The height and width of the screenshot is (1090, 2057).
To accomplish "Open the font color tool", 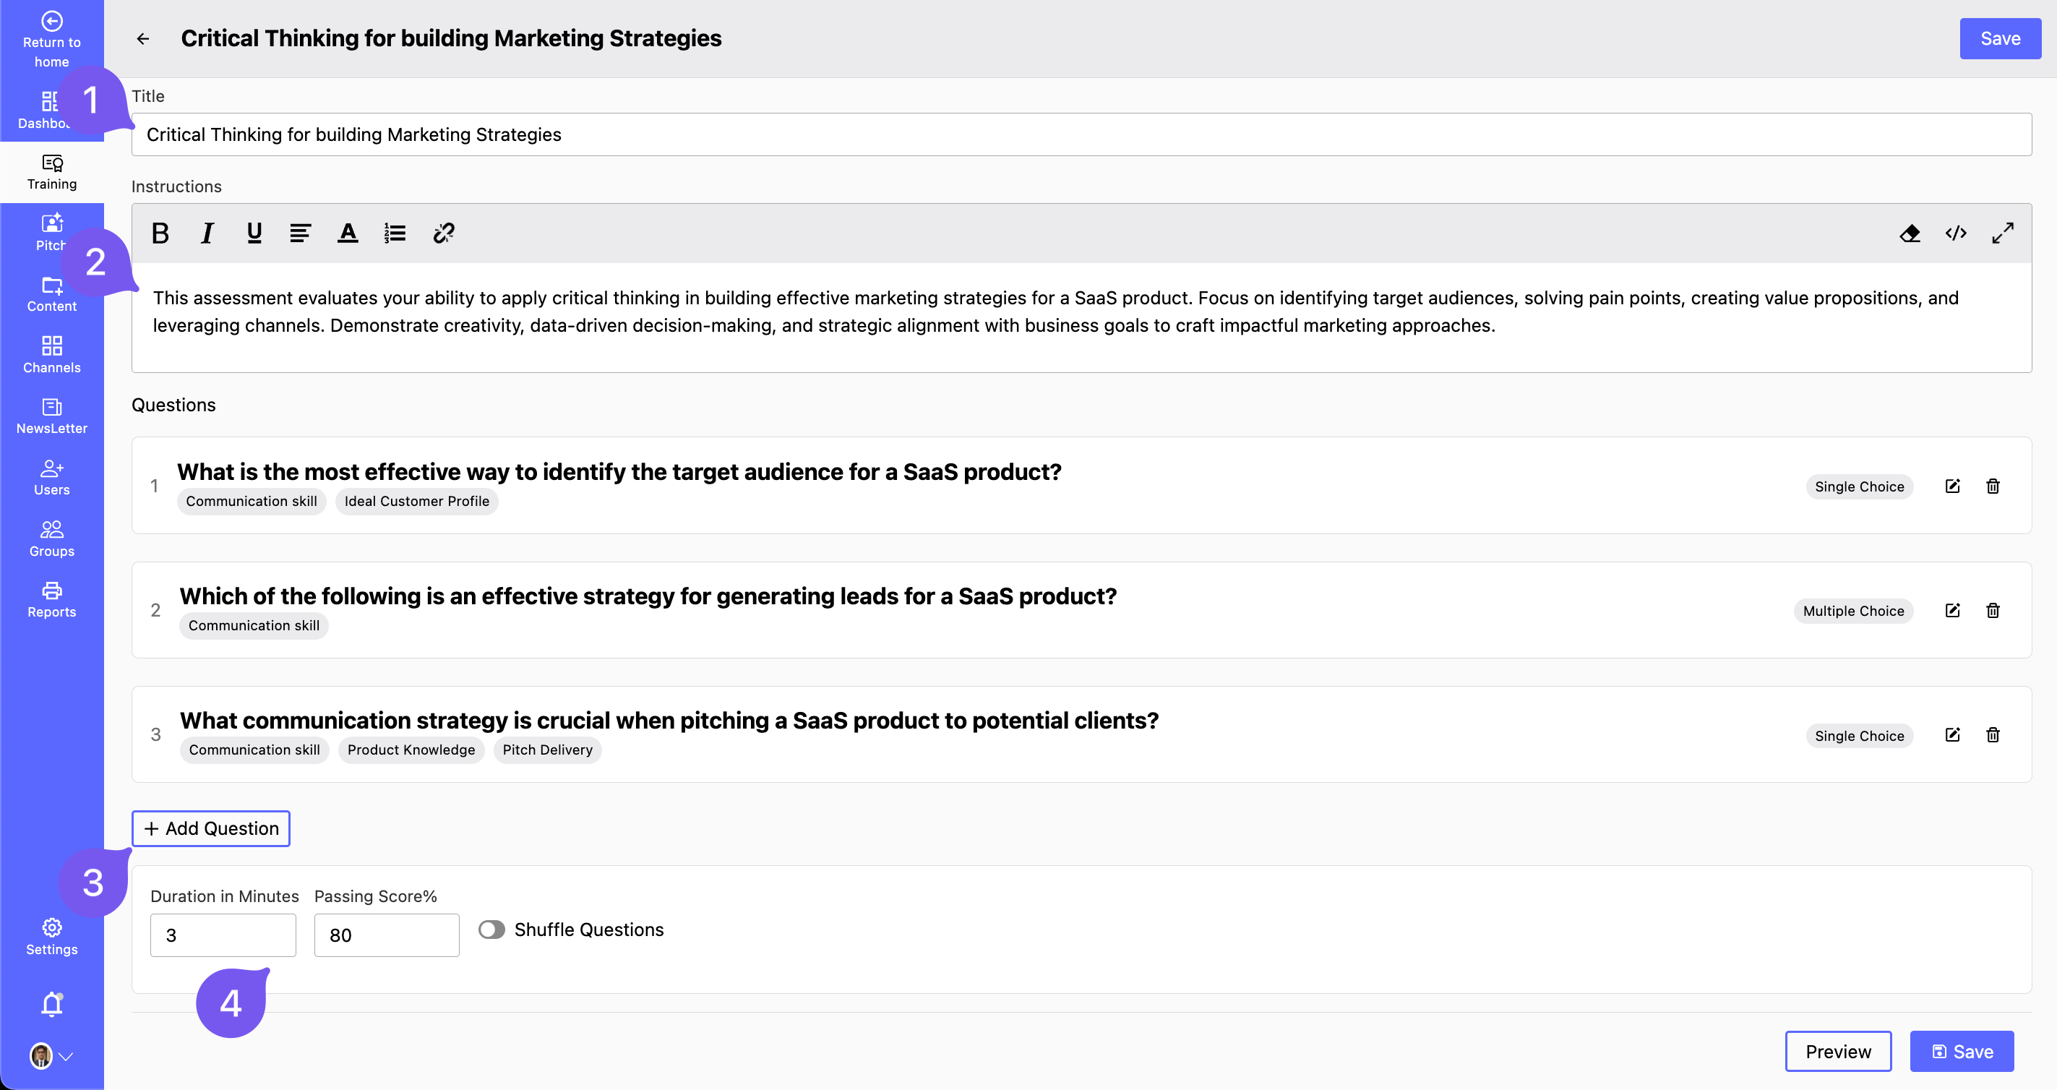I will pyautogui.click(x=348, y=233).
